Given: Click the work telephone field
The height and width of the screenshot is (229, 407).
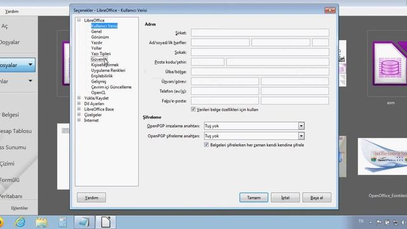Looking at the screenshot, I should point(295,91).
